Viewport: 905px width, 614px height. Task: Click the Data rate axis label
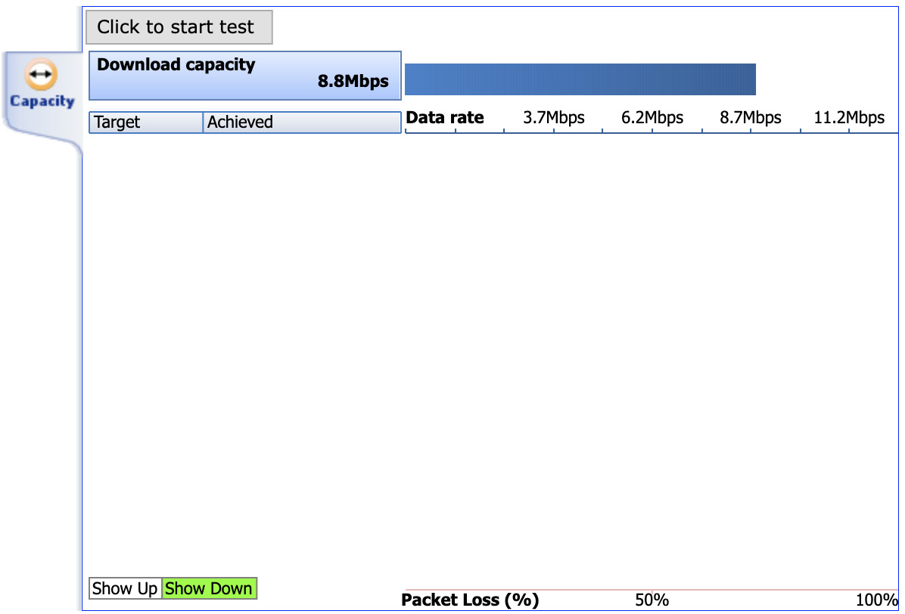[x=445, y=118]
